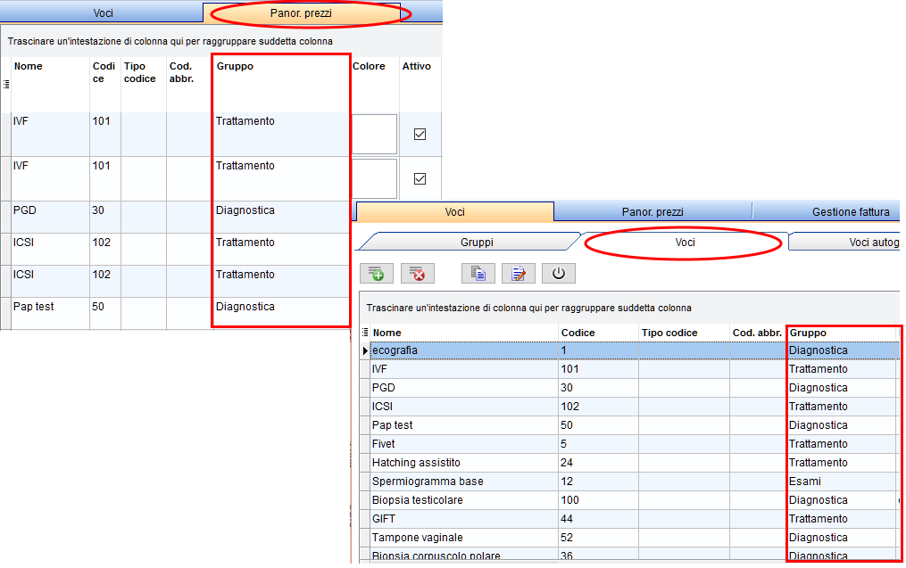Open column chooser icon beside lower Nome header
Screen dimensions: 906x568
click(365, 333)
